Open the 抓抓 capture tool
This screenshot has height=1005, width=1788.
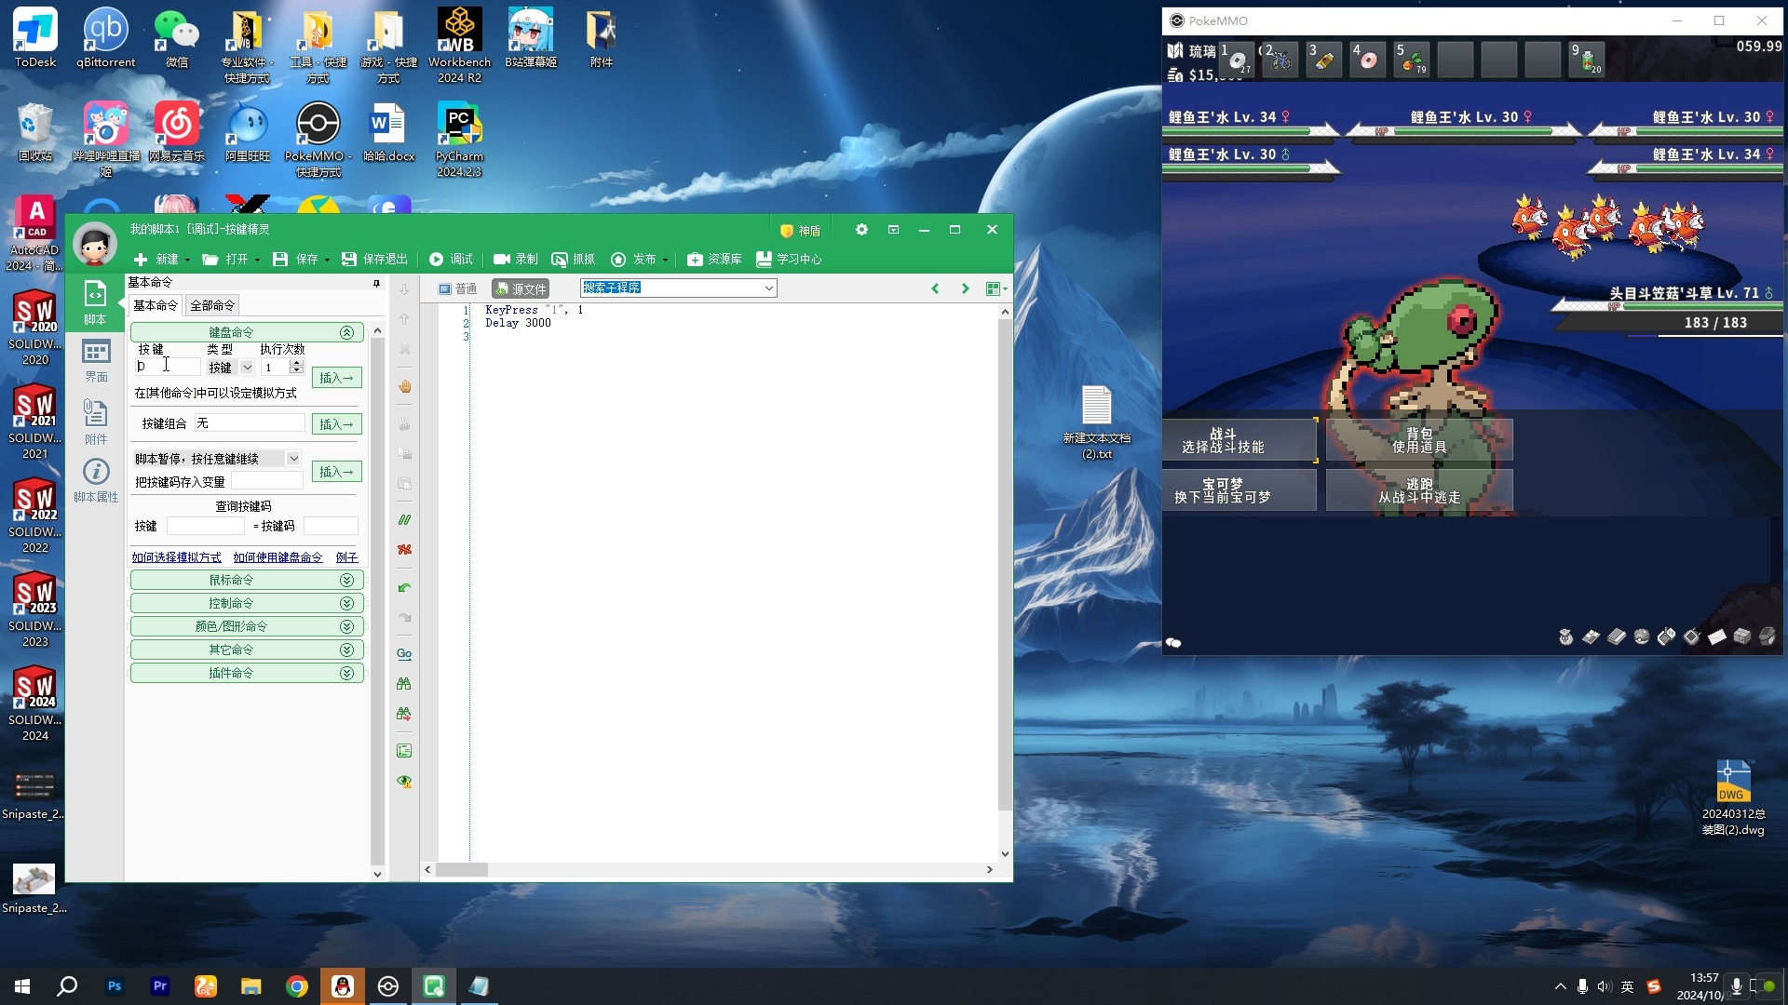(x=574, y=259)
